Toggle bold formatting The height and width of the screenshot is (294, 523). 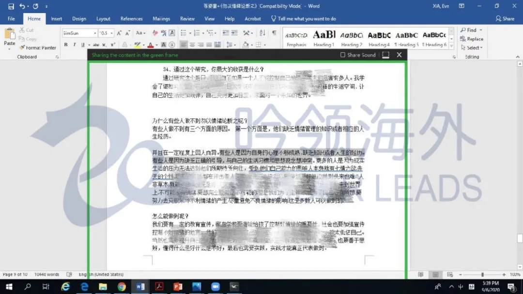[65, 44]
